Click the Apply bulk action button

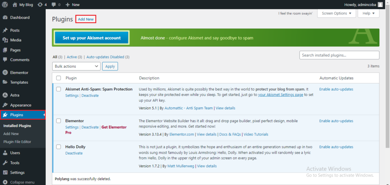(110, 66)
